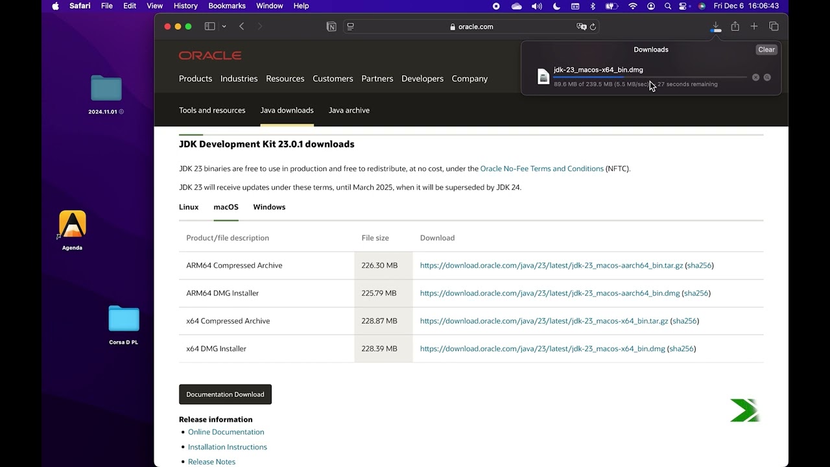Switch to the Java archive tab
Viewport: 830px width, 467px height.
349,110
